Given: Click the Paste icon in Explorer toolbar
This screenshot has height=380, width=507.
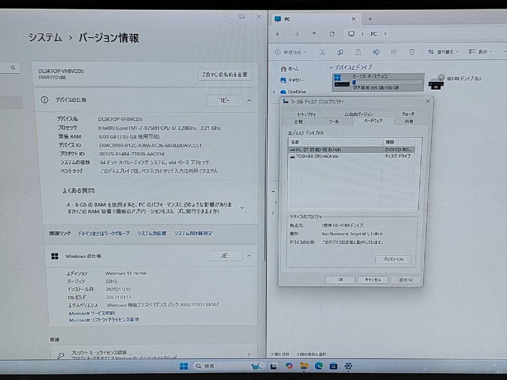Looking at the screenshot, I should coord(358,52).
